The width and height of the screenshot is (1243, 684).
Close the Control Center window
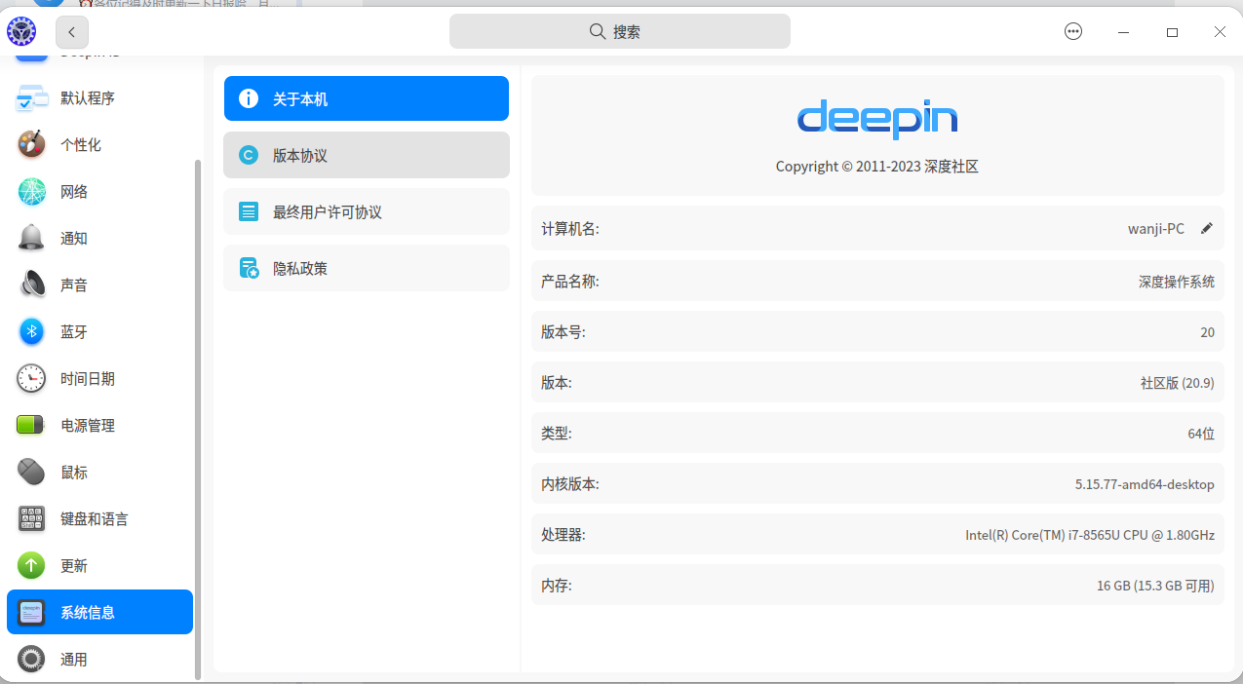pos(1220,32)
